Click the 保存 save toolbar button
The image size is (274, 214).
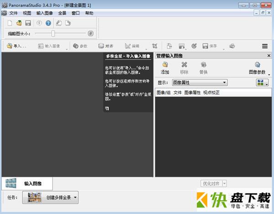pos(210,46)
